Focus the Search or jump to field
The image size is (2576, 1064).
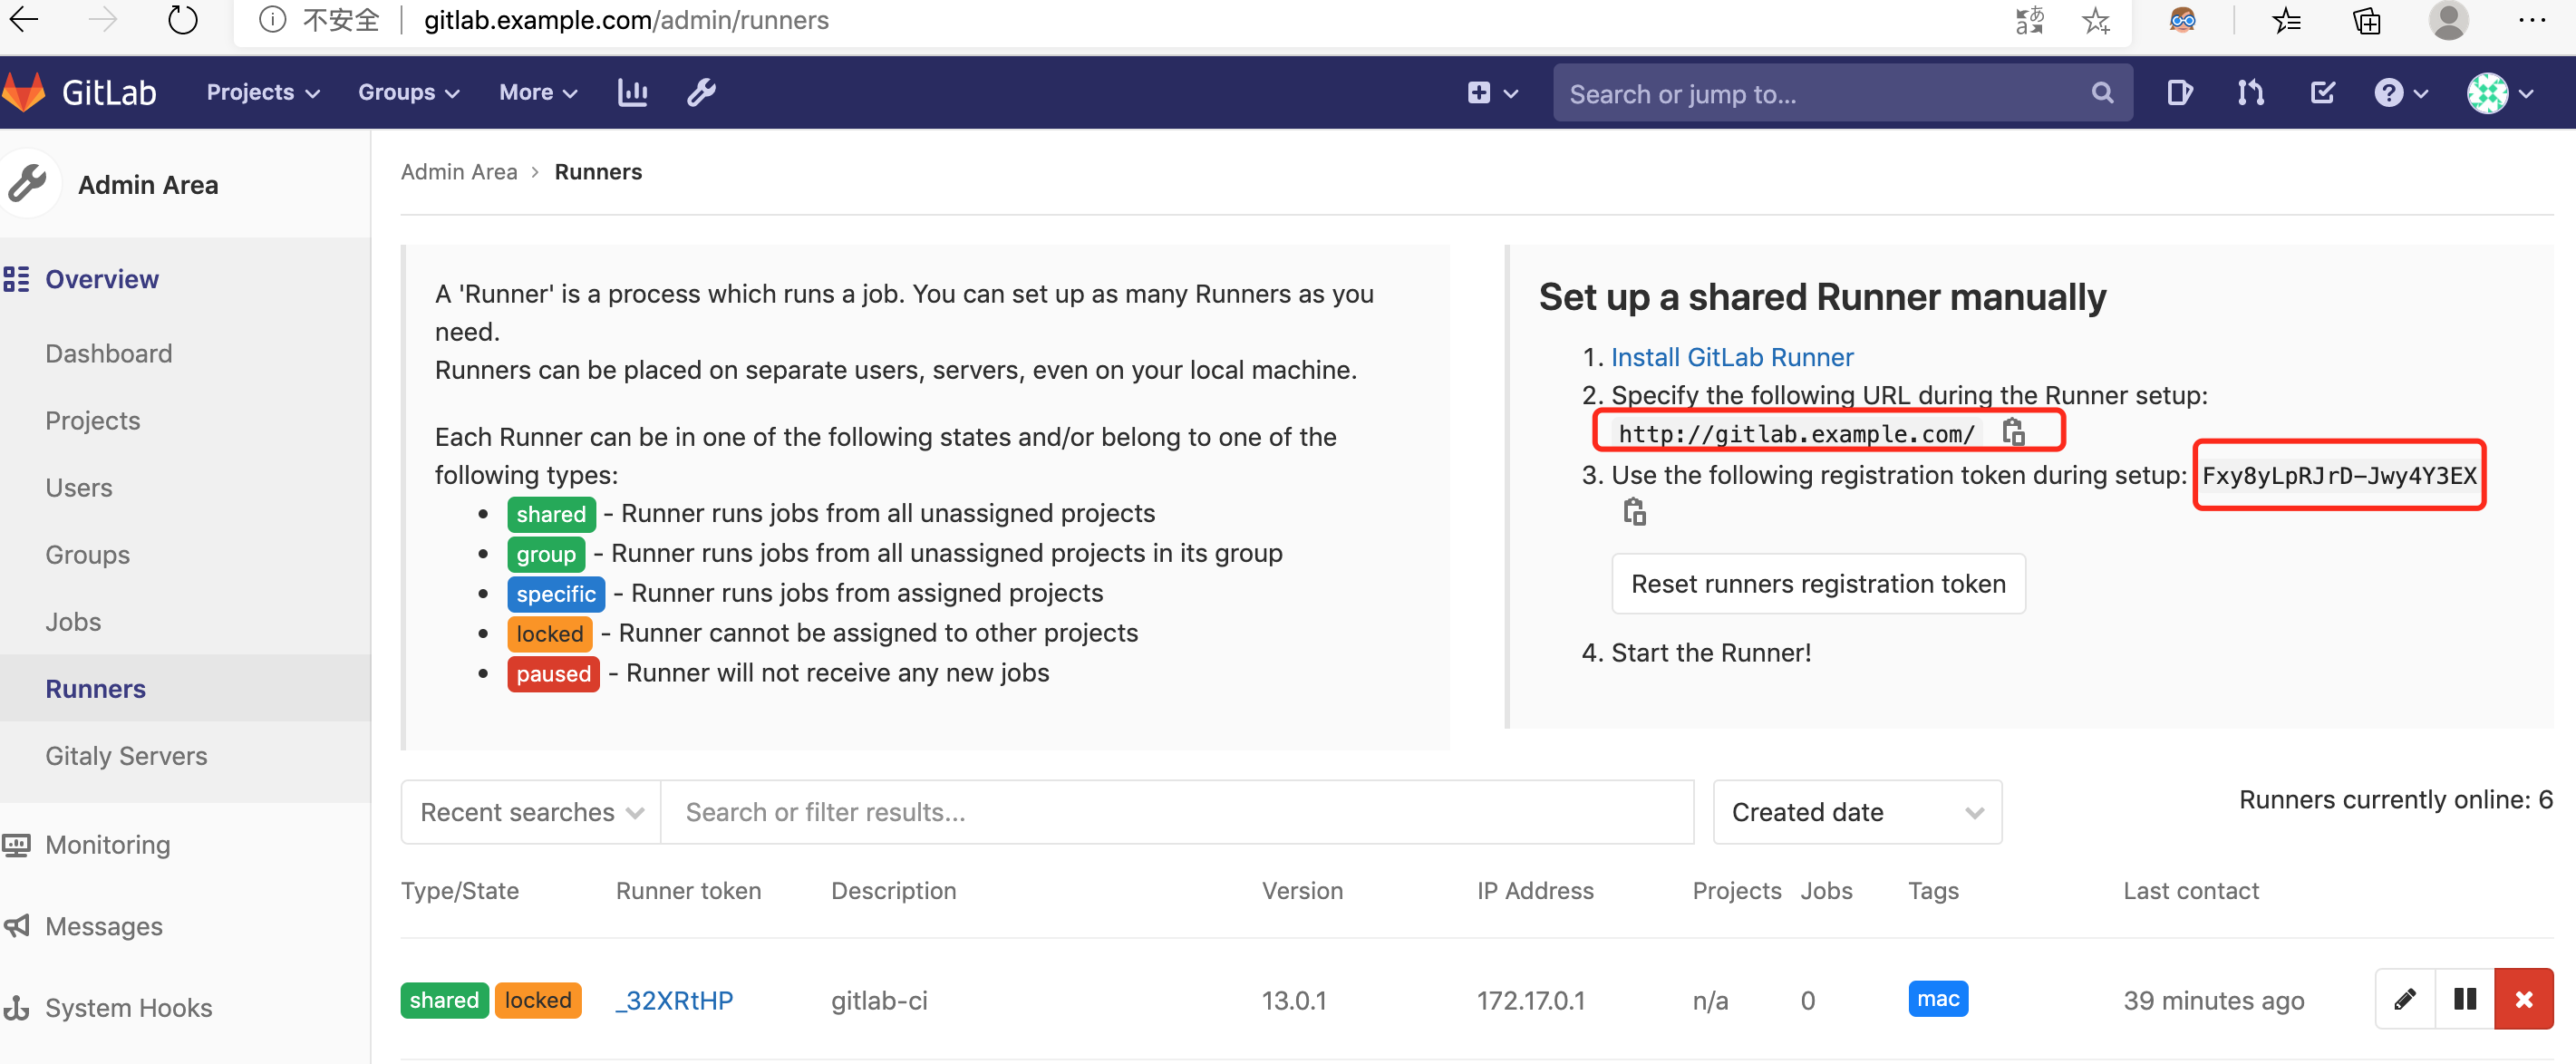tap(1842, 93)
